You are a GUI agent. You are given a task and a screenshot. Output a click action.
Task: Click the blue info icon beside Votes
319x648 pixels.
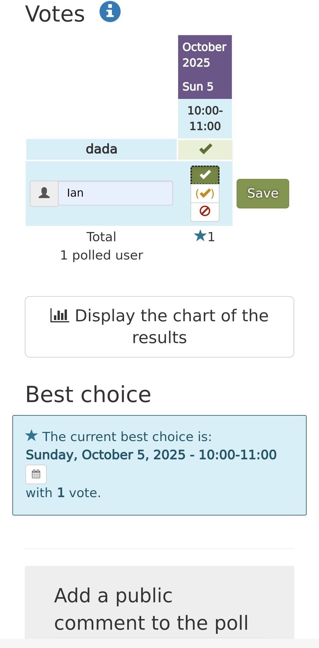(x=110, y=12)
